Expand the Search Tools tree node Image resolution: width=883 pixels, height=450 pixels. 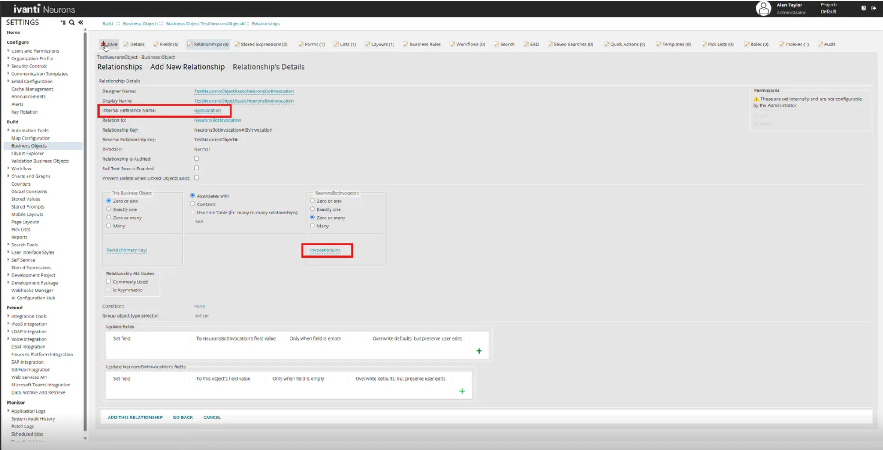point(9,245)
